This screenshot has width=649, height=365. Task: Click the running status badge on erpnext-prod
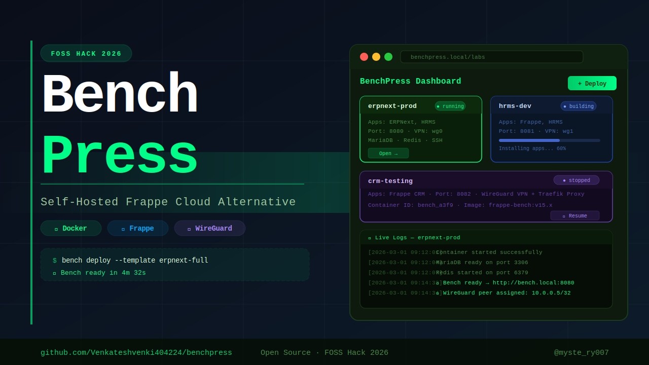tap(450, 106)
